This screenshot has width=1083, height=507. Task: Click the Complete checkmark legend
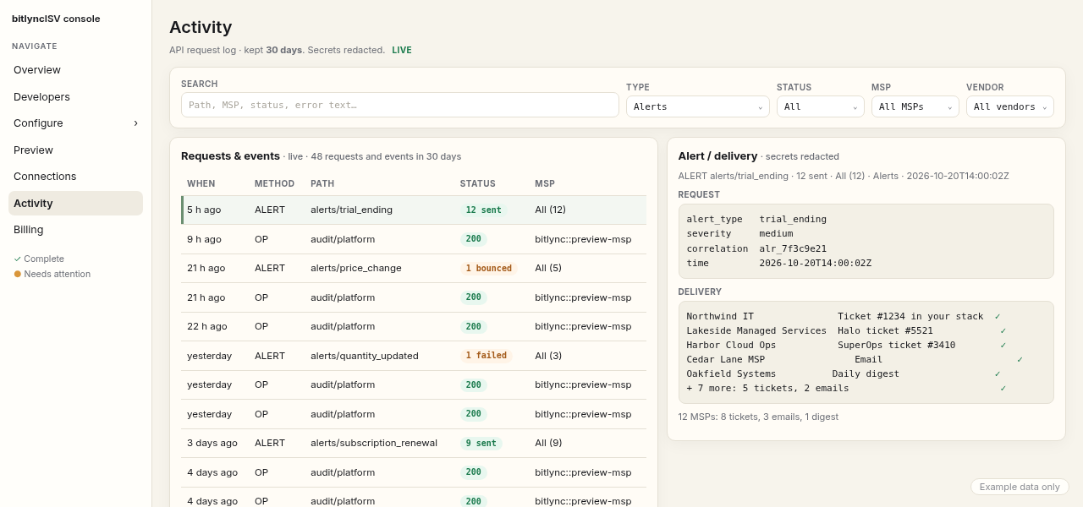pos(39,259)
